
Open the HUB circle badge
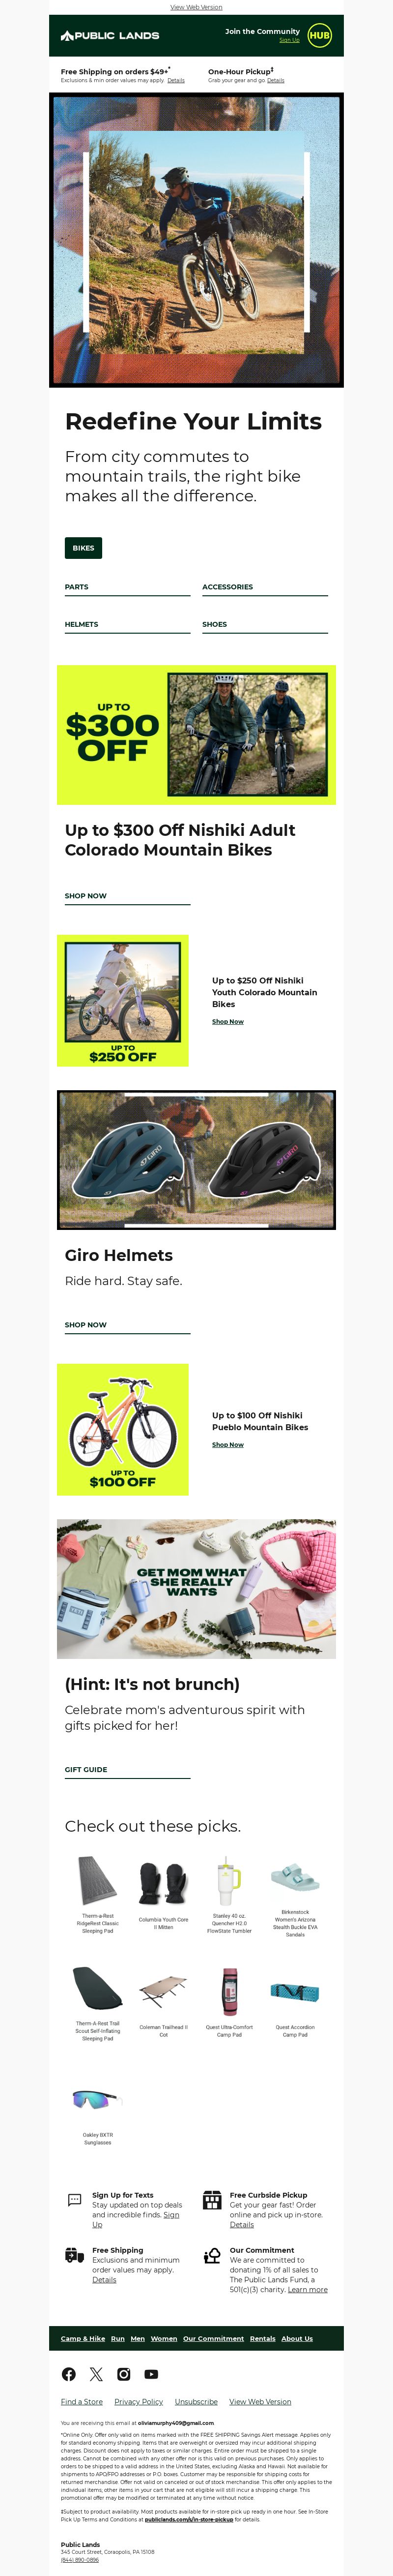tap(319, 35)
